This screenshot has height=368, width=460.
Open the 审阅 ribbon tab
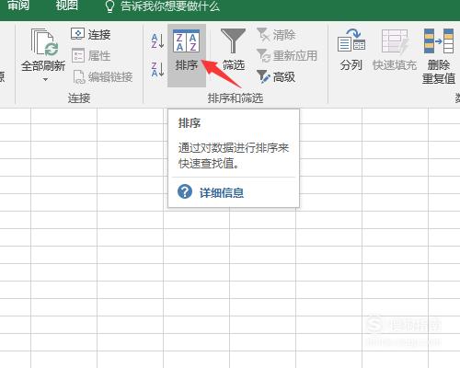point(18,5)
